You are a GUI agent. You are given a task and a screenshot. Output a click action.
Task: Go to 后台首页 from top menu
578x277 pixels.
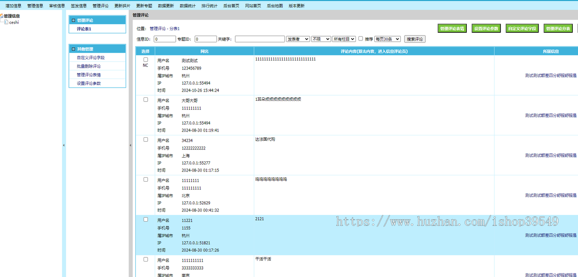click(x=231, y=6)
